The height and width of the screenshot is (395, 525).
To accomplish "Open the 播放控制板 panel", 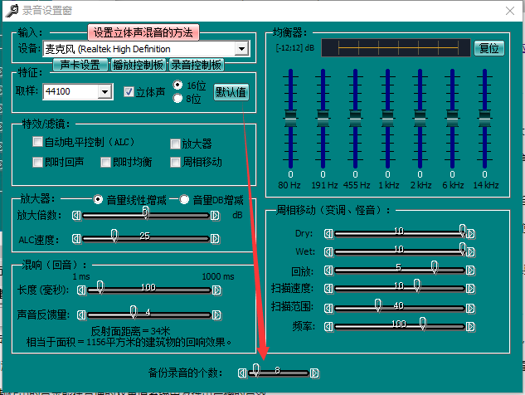I will (138, 65).
